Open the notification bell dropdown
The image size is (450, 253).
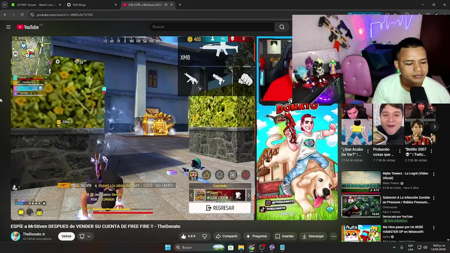(x=85, y=236)
